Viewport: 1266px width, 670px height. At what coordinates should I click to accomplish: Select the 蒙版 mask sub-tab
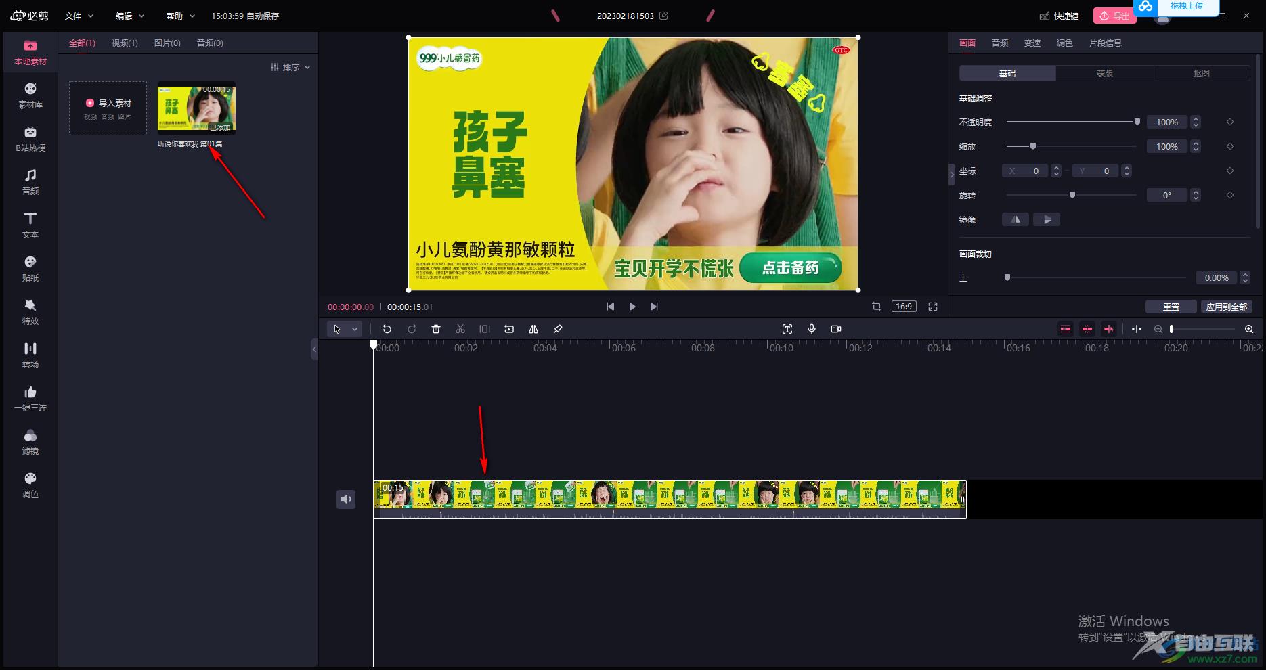click(x=1105, y=73)
